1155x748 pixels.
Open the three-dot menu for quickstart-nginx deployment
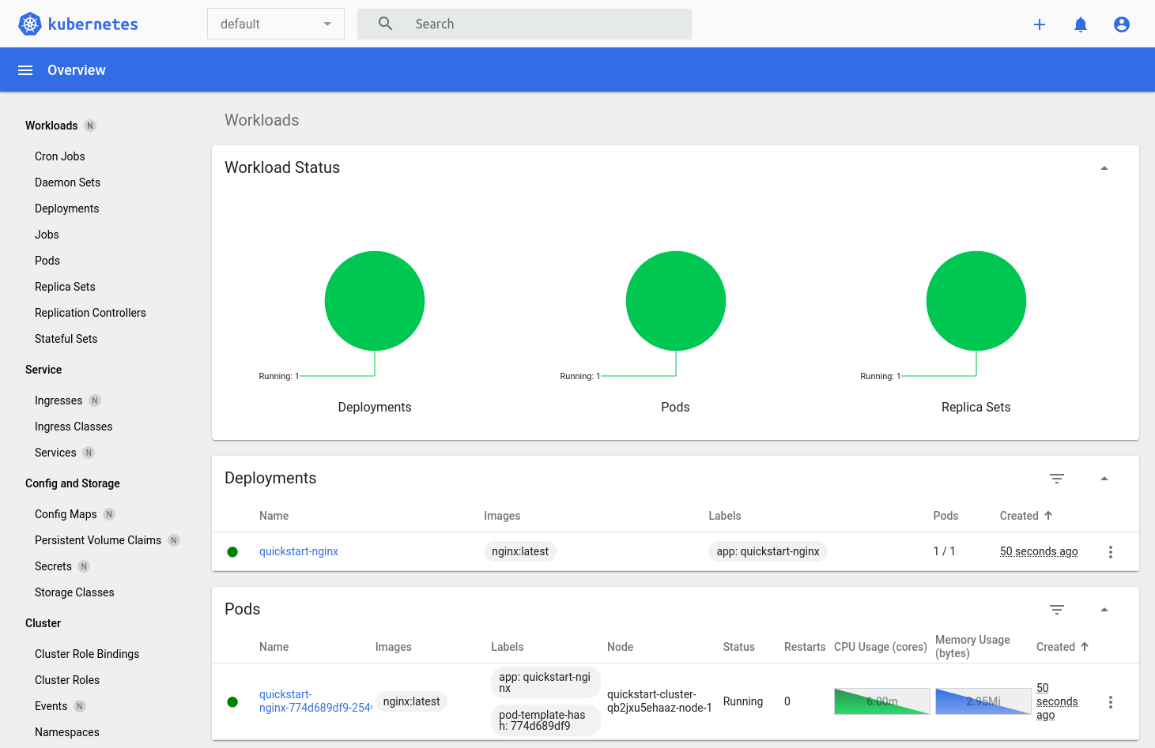pyautogui.click(x=1111, y=551)
